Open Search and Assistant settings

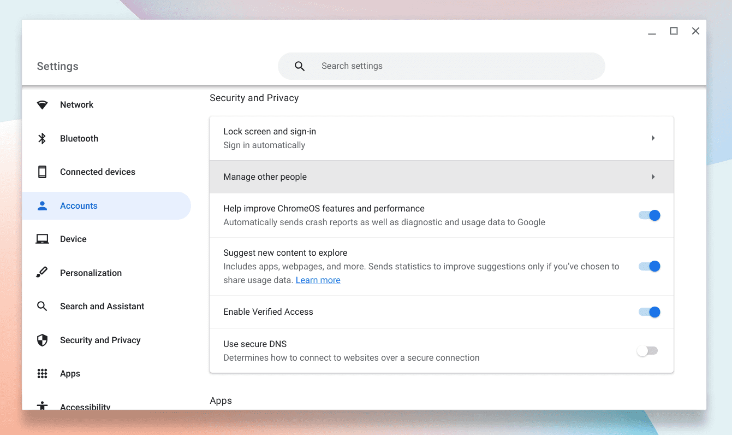106,306
